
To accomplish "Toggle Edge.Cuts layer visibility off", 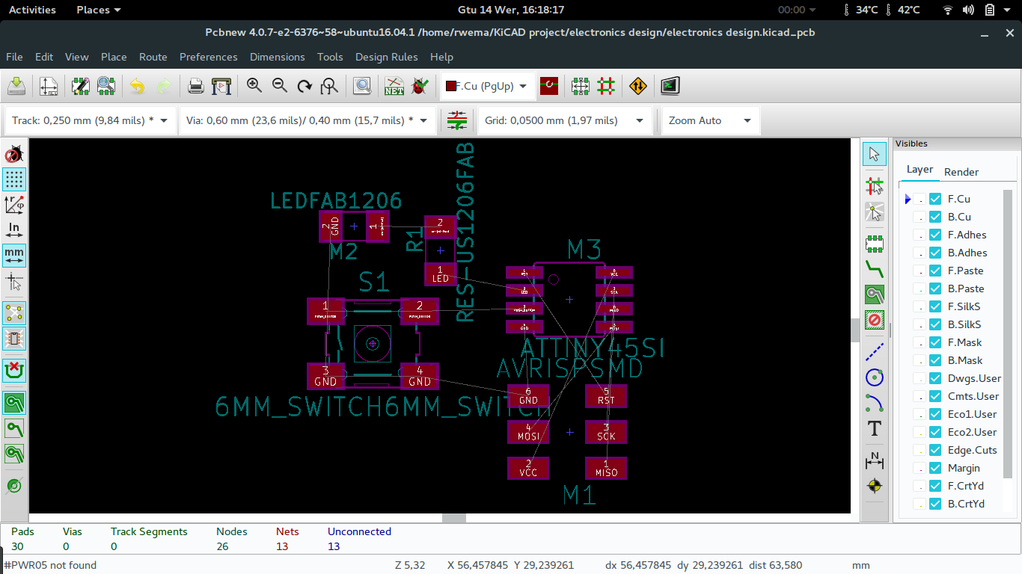I will pos(934,449).
